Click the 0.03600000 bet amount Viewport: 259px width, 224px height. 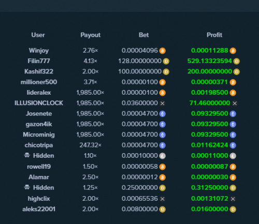[x=140, y=103]
